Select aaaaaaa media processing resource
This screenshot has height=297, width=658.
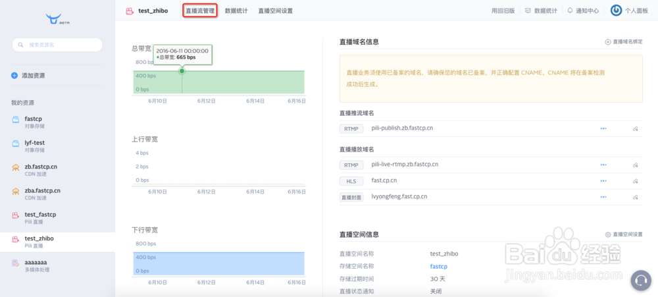coord(57,266)
